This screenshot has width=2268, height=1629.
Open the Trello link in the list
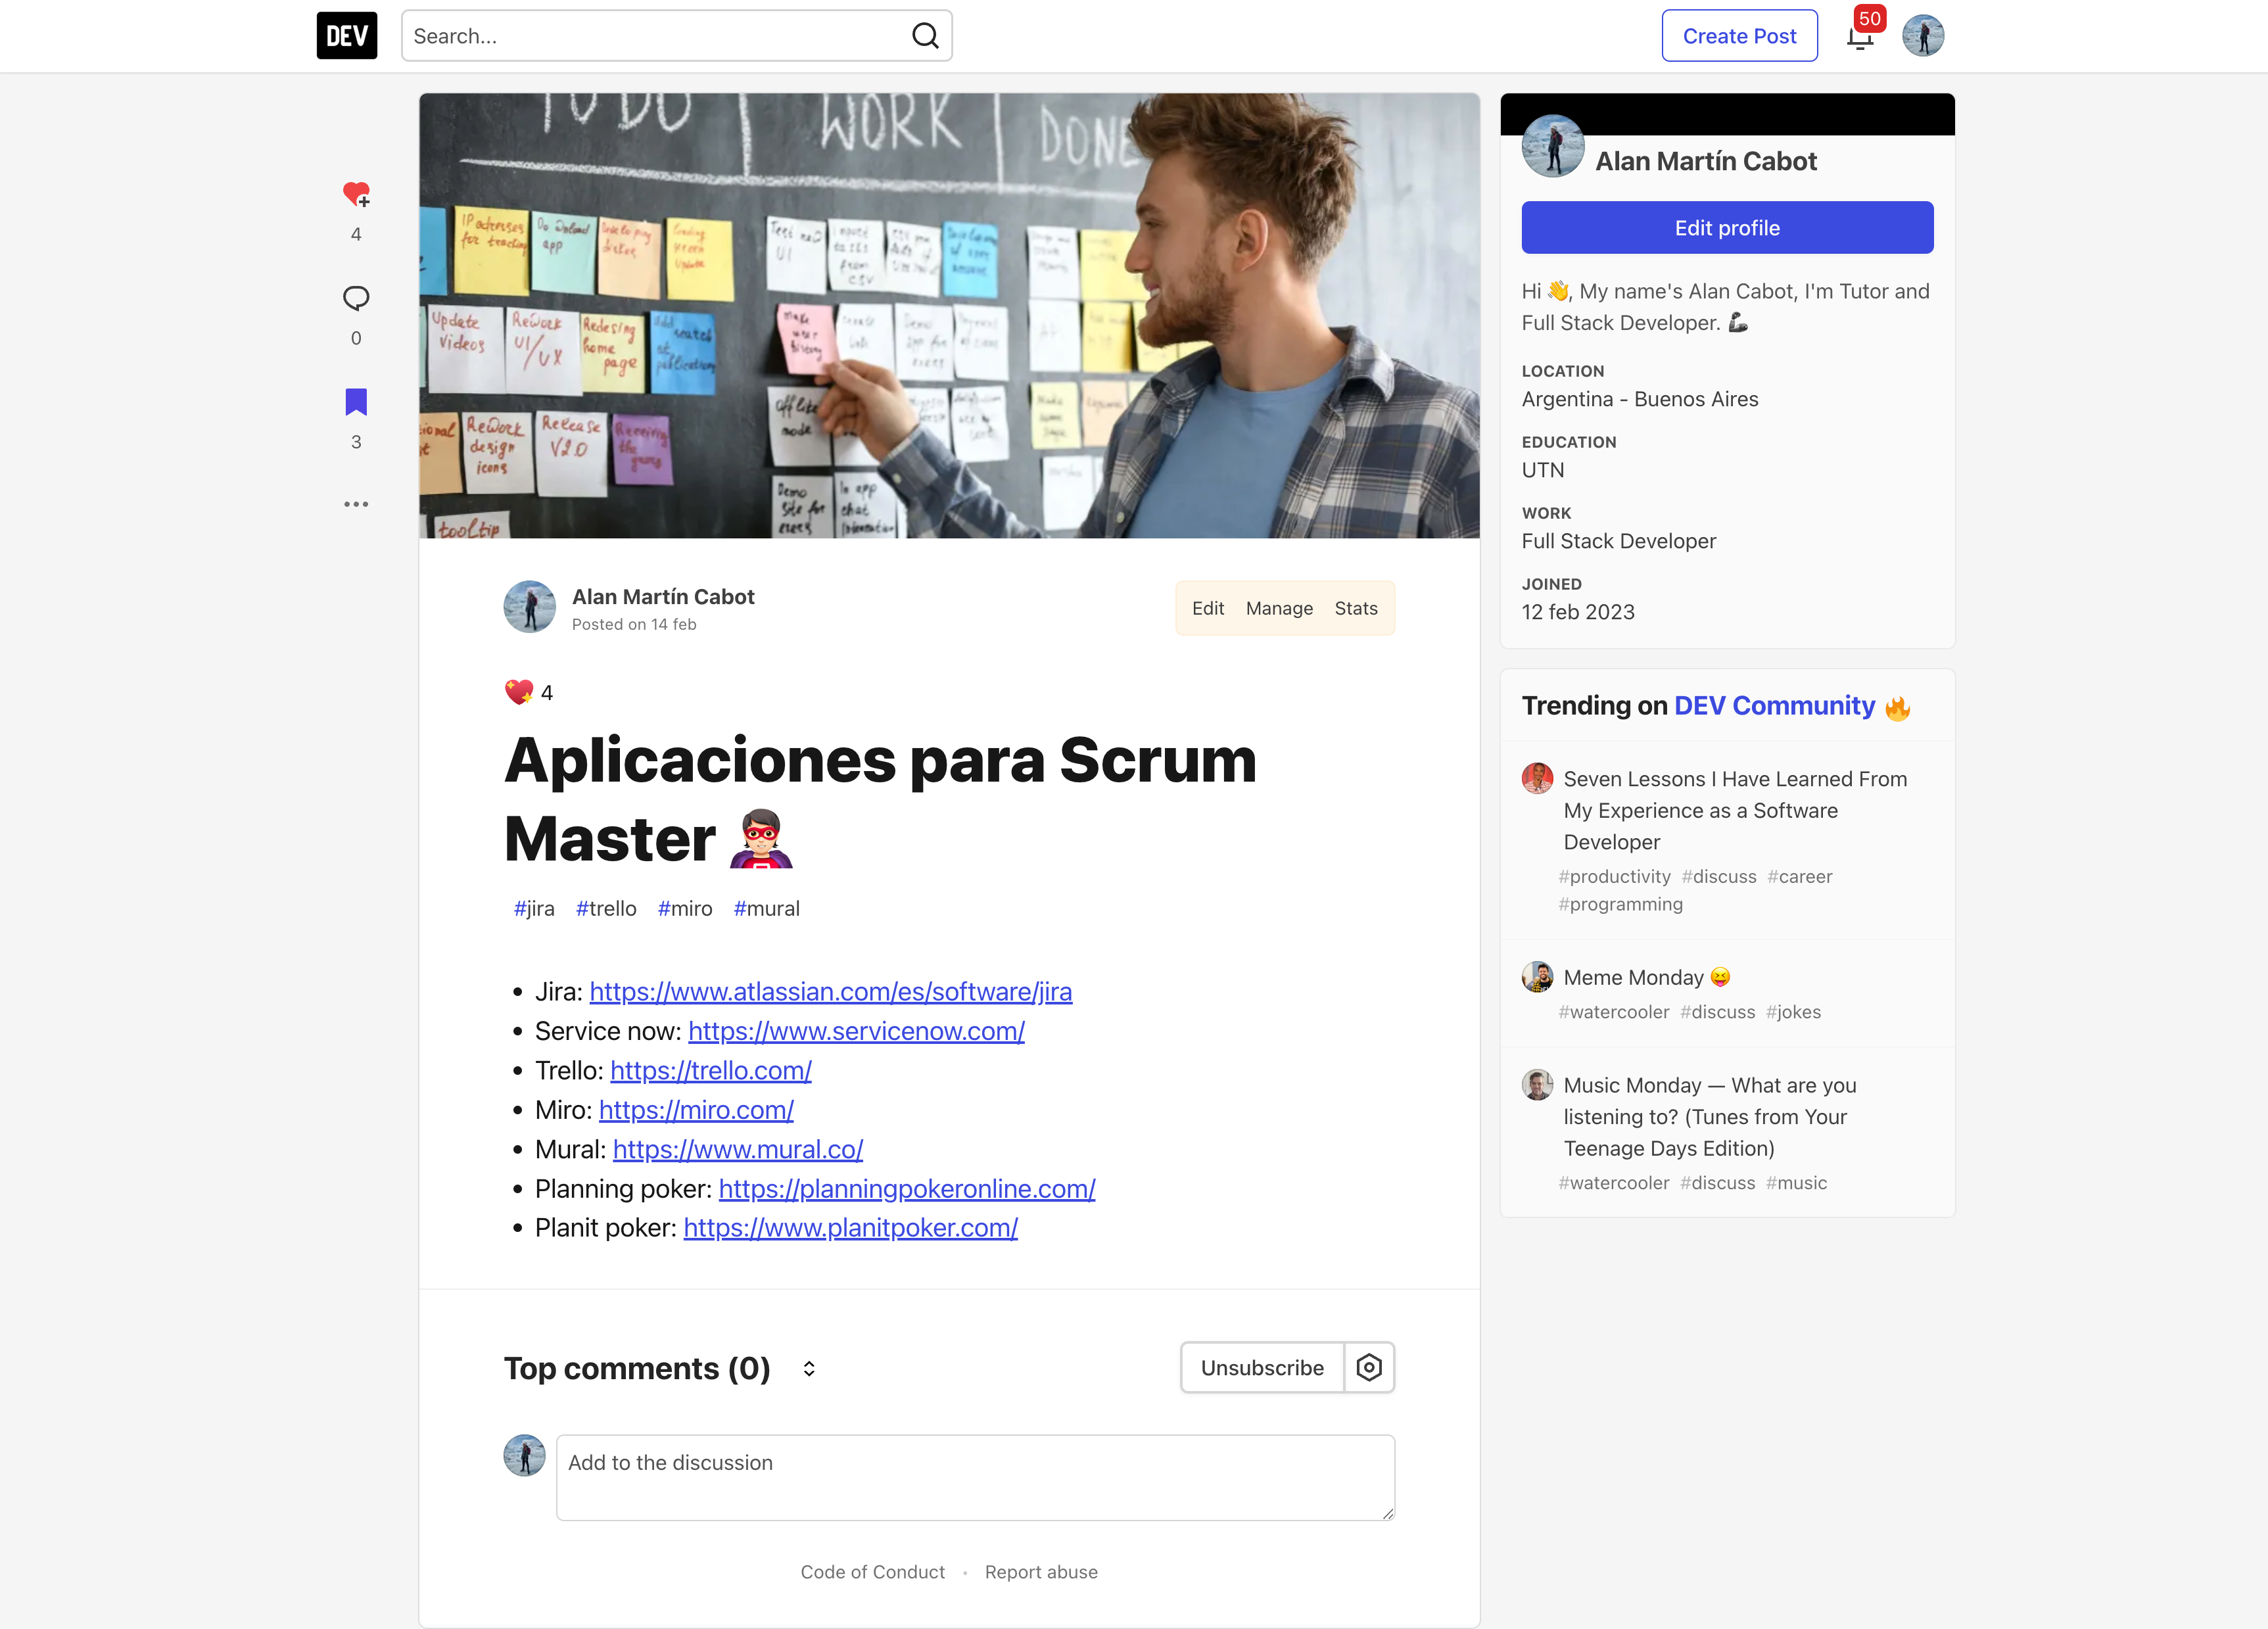[x=710, y=1070]
